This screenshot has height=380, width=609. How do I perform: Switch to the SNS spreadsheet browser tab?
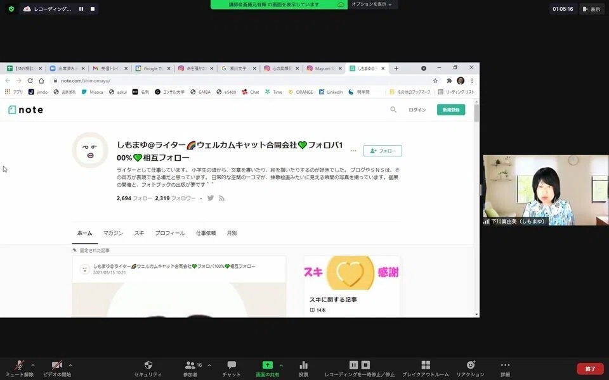(24, 68)
